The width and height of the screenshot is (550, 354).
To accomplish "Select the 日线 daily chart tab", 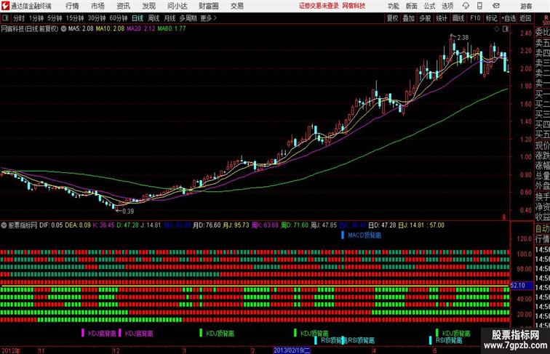I will click(x=137, y=18).
